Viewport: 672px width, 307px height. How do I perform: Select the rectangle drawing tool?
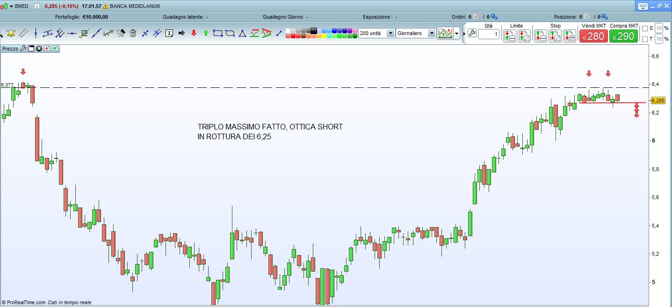point(218,33)
